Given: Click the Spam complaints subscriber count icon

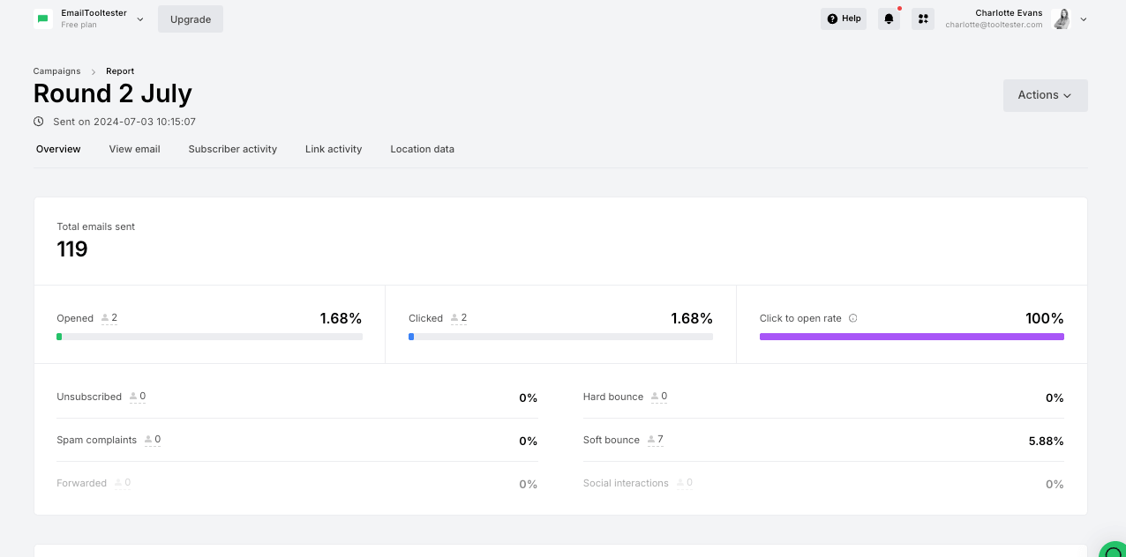Looking at the screenshot, I should point(148,440).
